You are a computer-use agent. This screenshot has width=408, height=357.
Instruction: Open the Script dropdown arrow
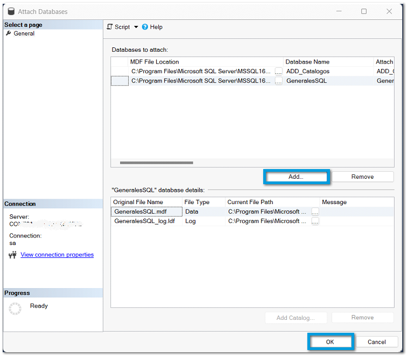click(x=136, y=27)
